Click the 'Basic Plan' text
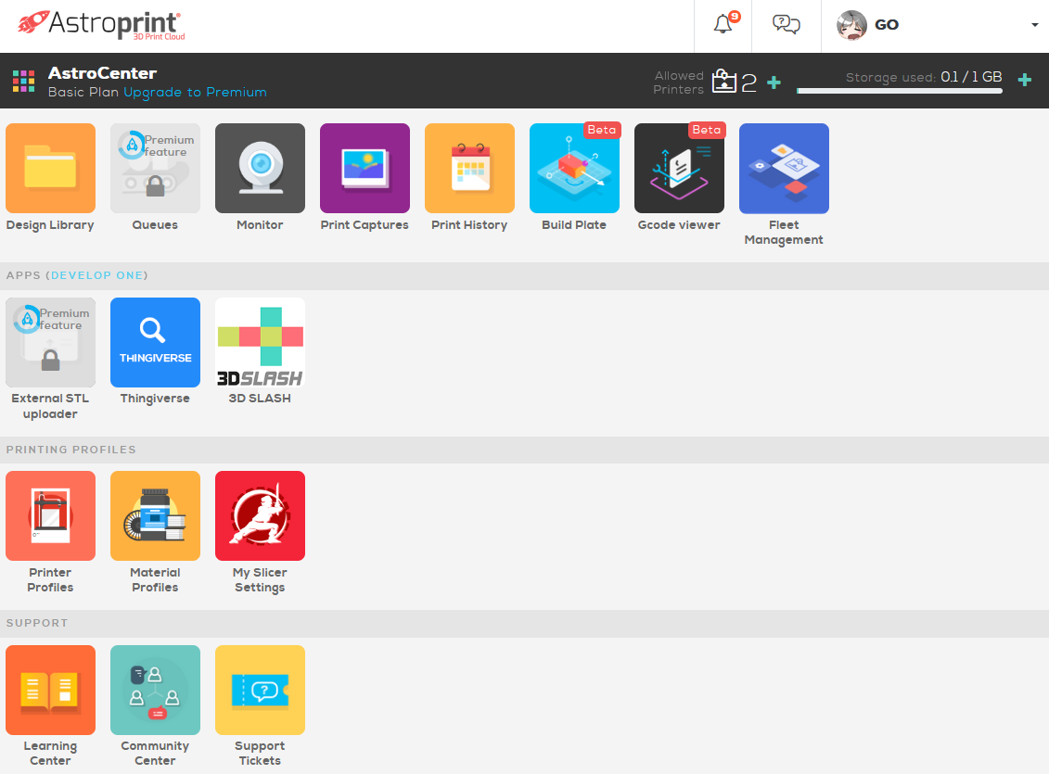Screen dimensions: 1049x774 pyautogui.click(x=83, y=93)
